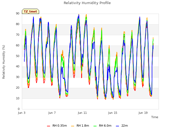Click the red RH 0.35m legend swatch
The image size is (175, 131).
49,126
